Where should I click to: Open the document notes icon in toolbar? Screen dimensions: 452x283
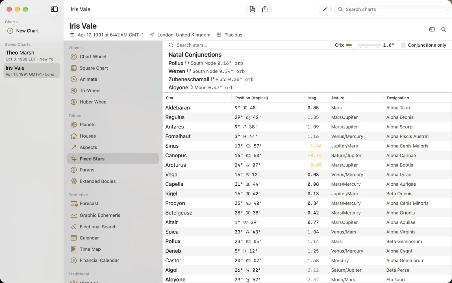(x=252, y=9)
